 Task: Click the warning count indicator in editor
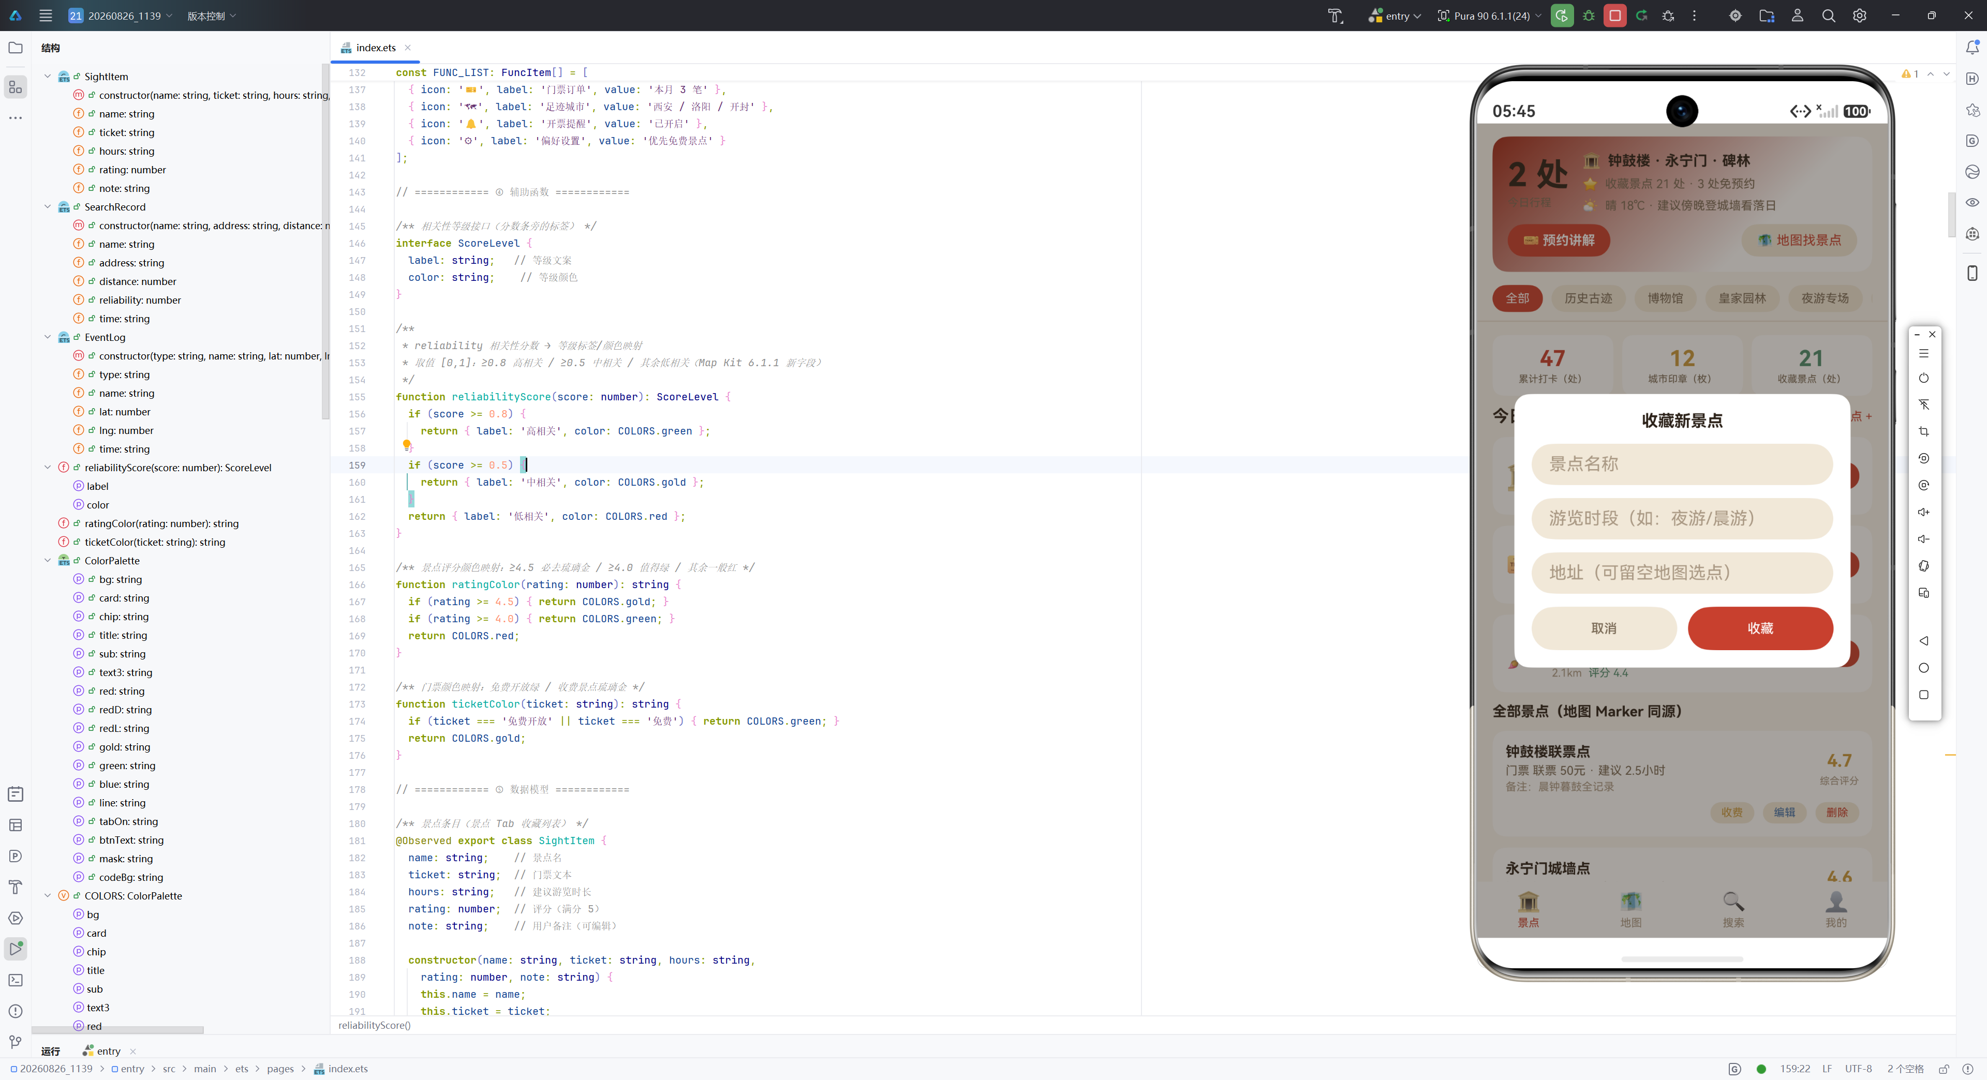click(1910, 74)
